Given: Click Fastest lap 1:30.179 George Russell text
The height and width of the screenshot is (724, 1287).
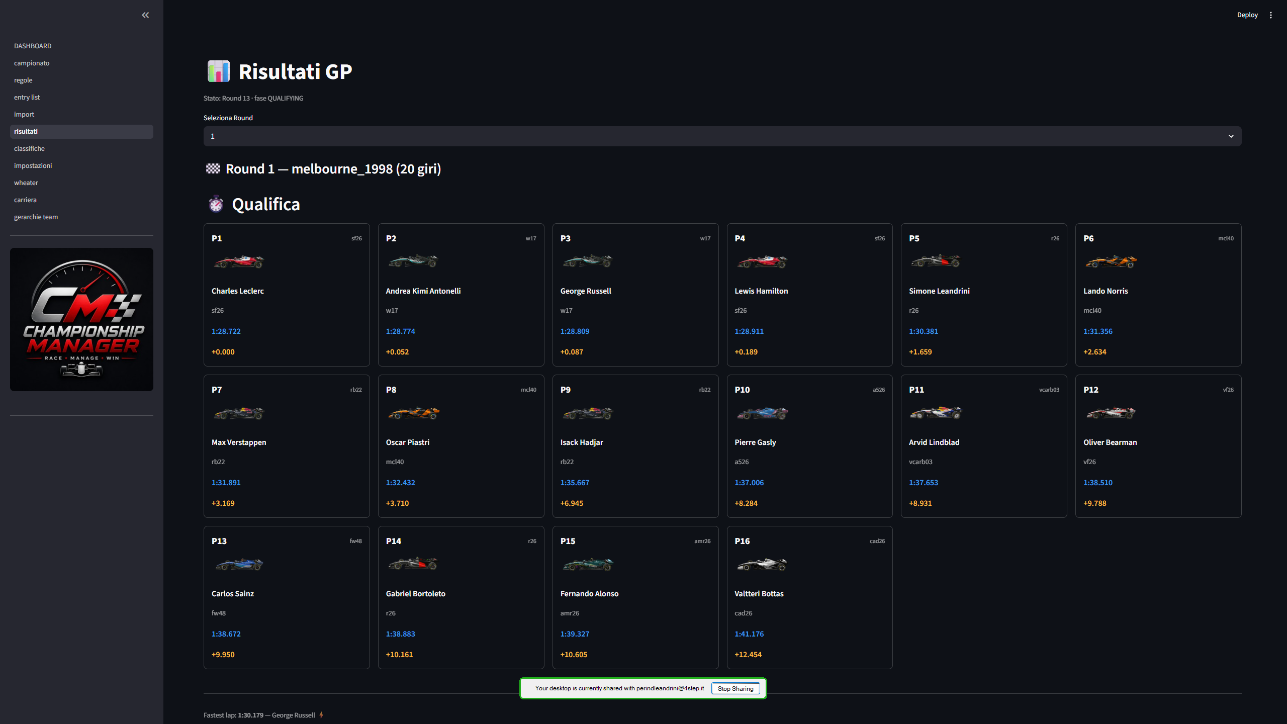Looking at the screenshot, I should tap(259, 715).
